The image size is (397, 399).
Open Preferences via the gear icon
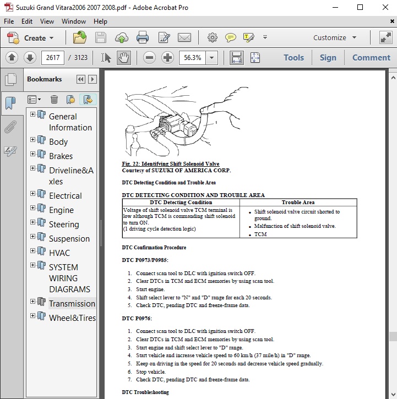(x=213, y=37)
